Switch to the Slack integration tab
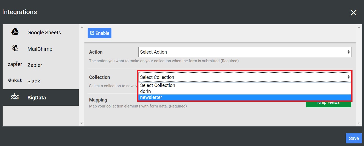 34,81
